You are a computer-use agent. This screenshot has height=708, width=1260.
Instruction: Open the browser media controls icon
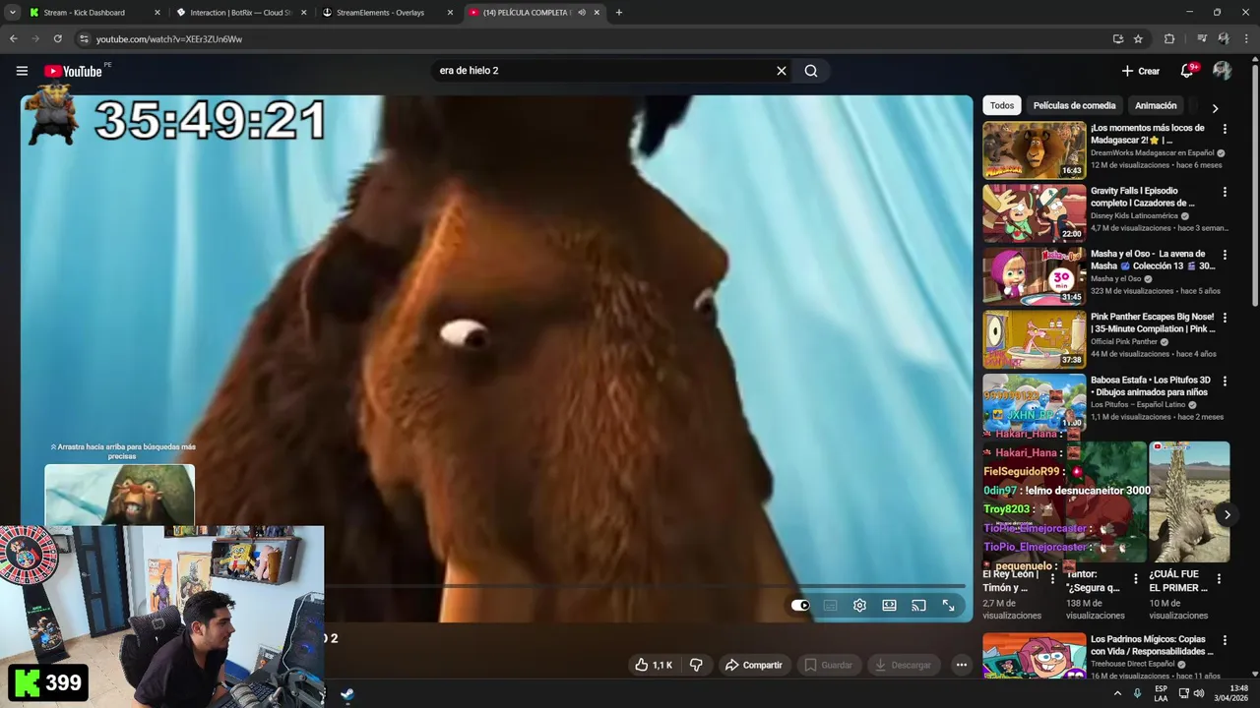[1202, 39]
